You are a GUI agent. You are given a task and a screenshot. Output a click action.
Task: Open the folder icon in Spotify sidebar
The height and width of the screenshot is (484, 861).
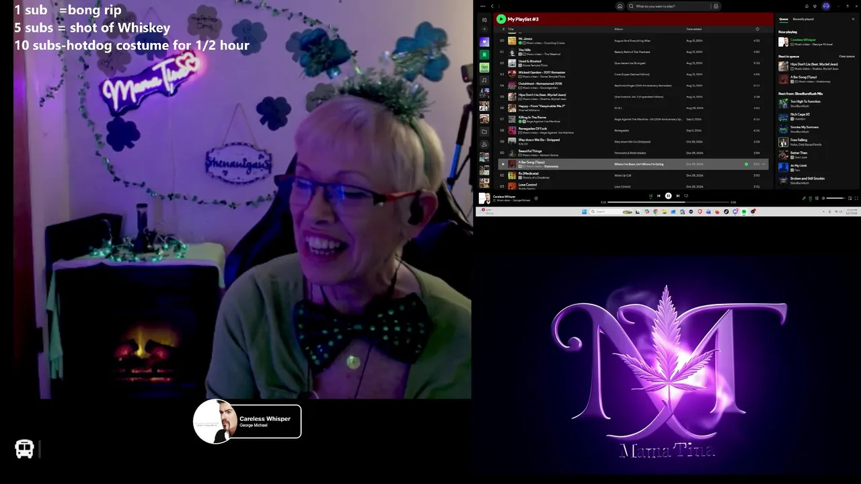click(x=484, y=132)
